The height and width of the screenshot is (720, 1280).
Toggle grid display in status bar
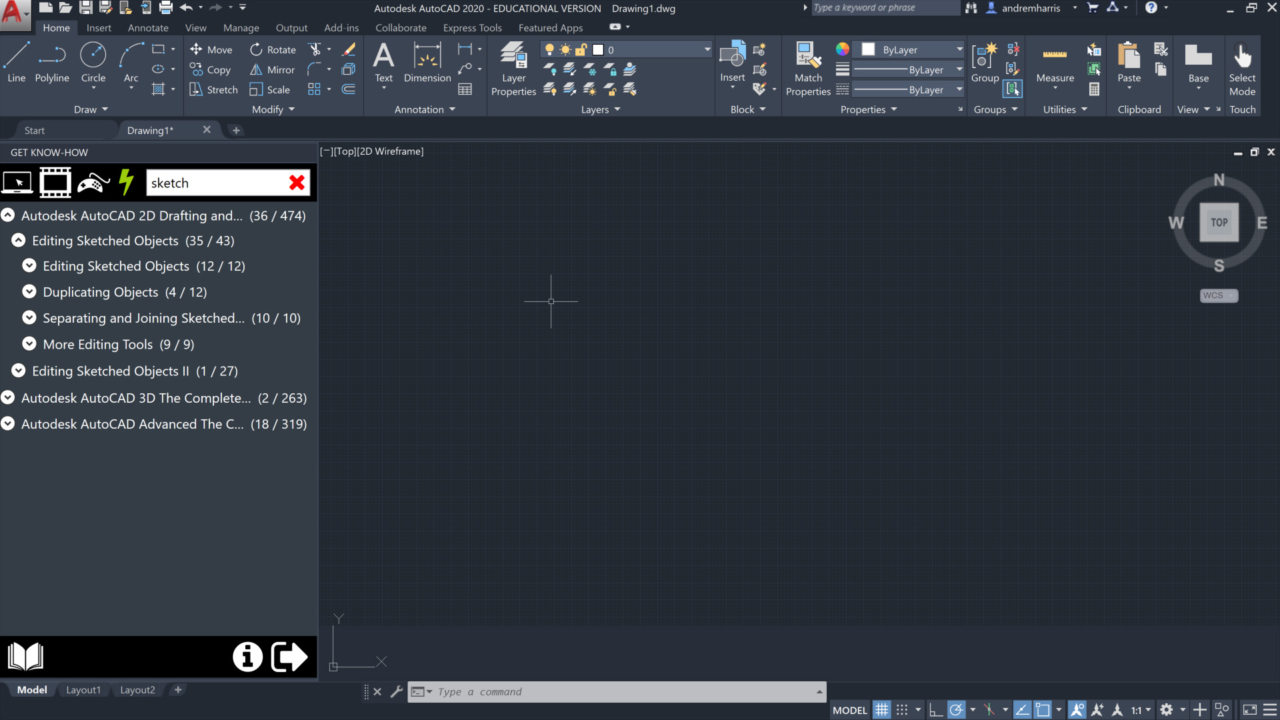[x=881, y=710]
